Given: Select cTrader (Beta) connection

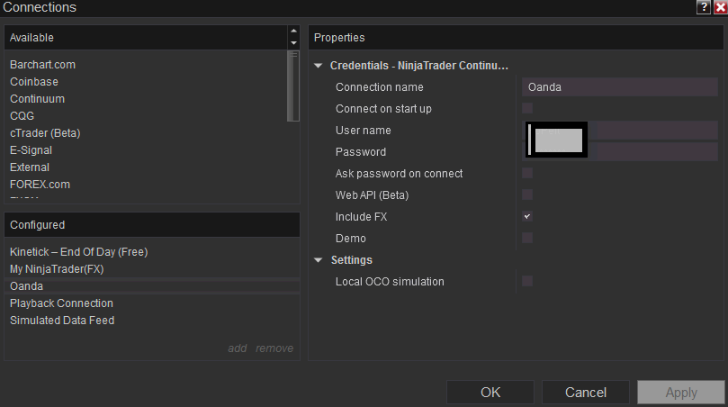Looking at the screenshot, I should [x=45, y=133].
